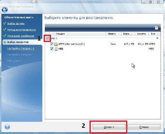Screen dimensions: 165x134
Task: Click the Отмена button
Action: [144, 127]
